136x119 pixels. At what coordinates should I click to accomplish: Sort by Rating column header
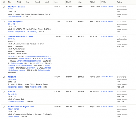pos(119,2)
